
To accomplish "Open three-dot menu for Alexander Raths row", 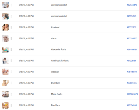I will pos(11,50).
